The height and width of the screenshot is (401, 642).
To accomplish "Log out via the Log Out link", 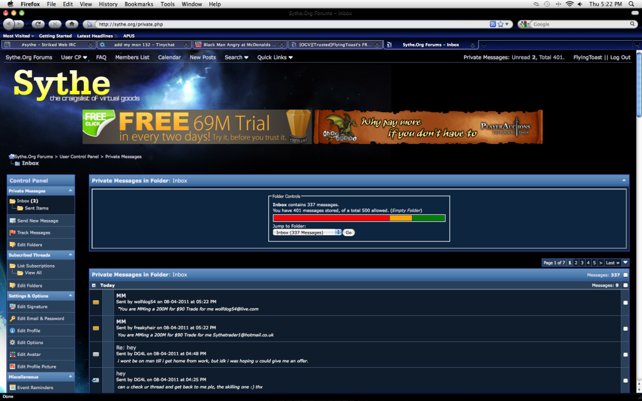I will click(620, 57).
